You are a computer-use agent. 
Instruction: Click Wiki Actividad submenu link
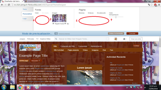click(59, 50)
